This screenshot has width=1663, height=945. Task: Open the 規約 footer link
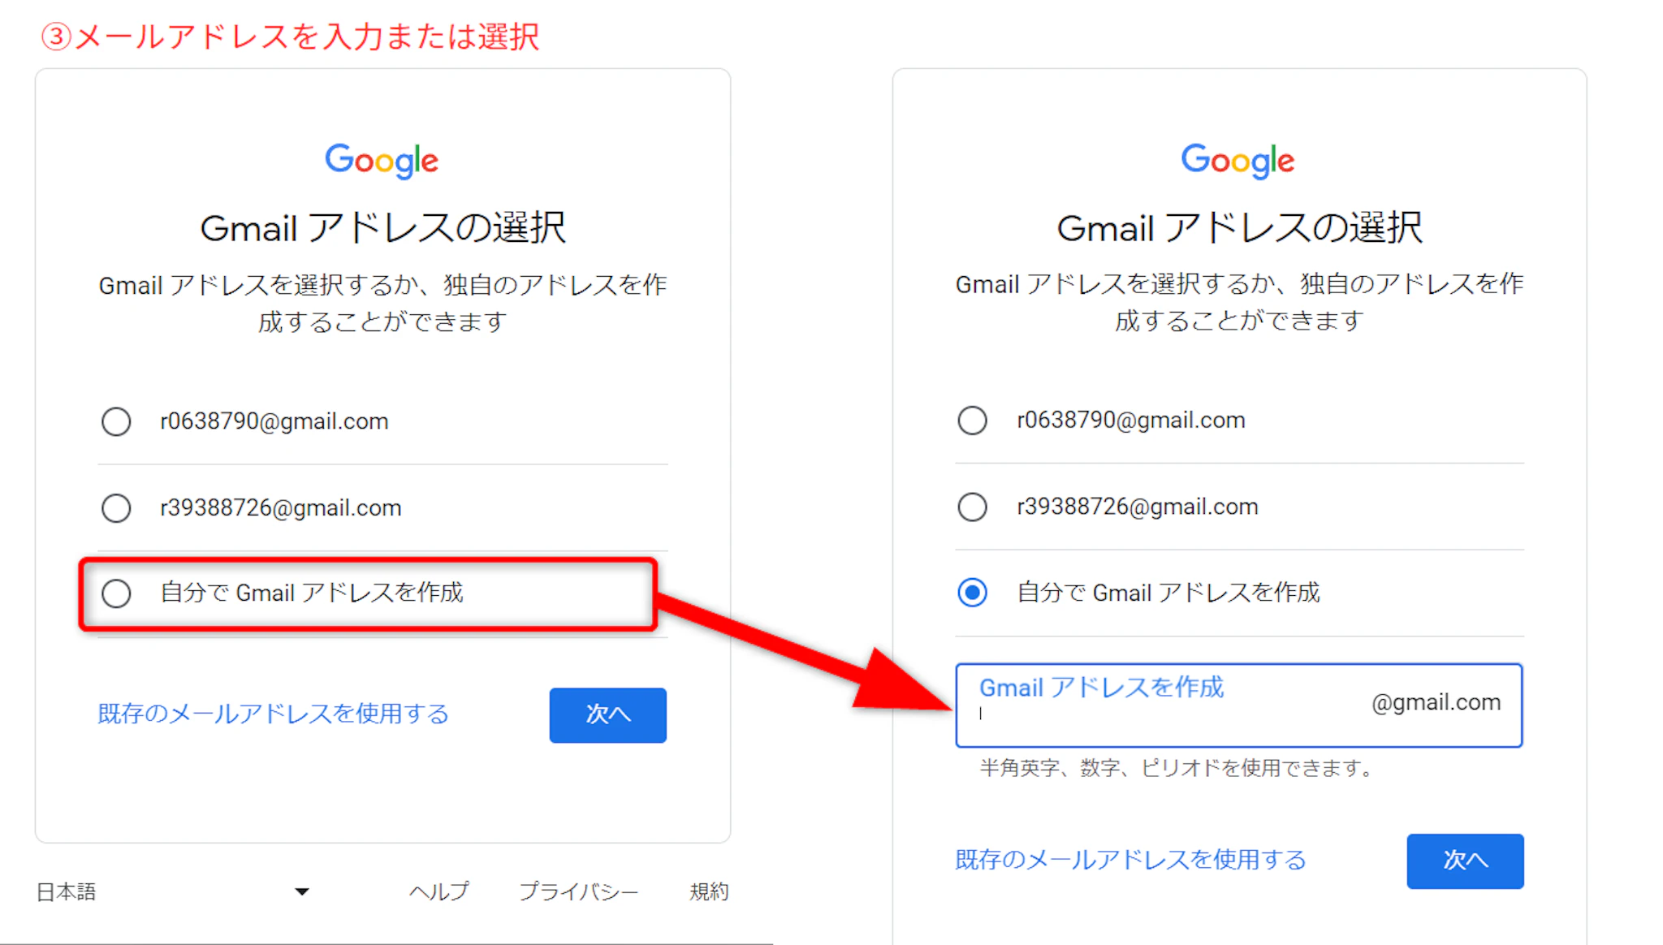[709, 891]
